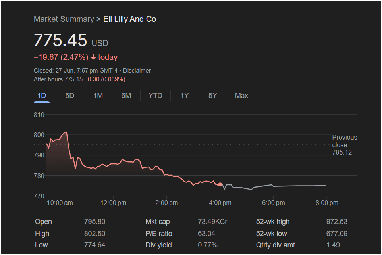382x255 pixels.
Task: Click the After hours 775.15 line
Action: (x=79, y=79)
